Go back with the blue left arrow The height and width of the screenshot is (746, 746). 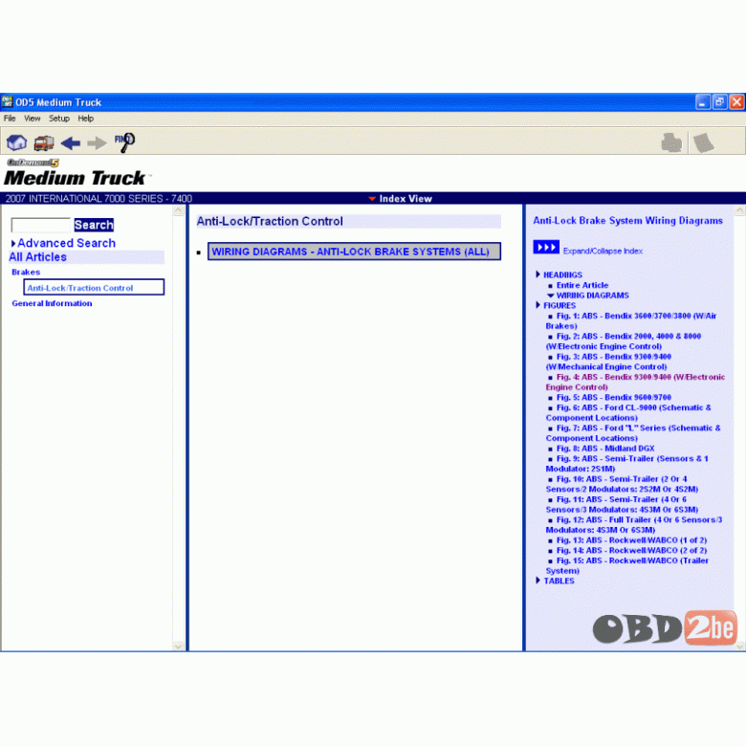pos(71,143)
